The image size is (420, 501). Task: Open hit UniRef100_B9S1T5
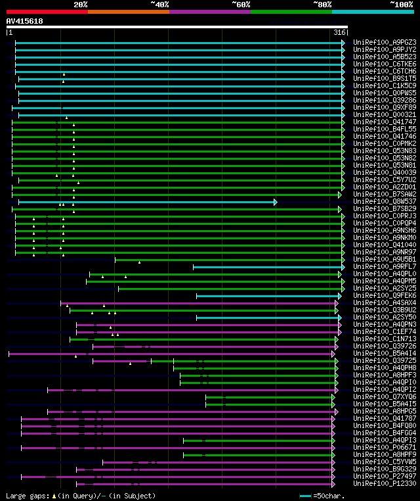(385, 78)
